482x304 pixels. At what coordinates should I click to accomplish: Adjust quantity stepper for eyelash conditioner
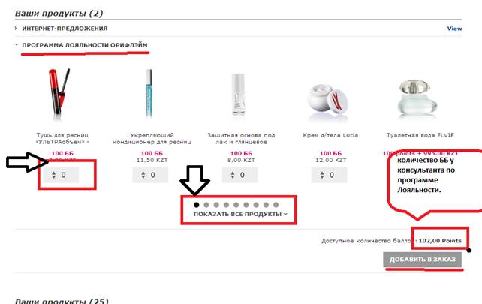[143, 175]
